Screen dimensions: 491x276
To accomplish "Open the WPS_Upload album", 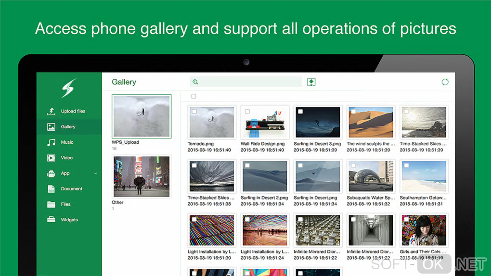I will (142, 116).
